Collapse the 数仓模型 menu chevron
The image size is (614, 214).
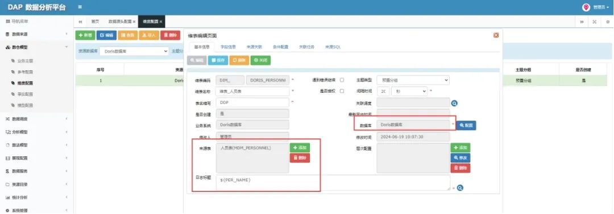pos(66,47)
